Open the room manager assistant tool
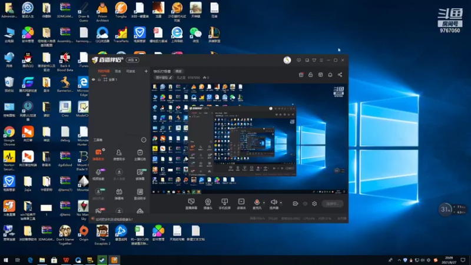The height and width of the screenshot is (265, 471). [119, 155]
